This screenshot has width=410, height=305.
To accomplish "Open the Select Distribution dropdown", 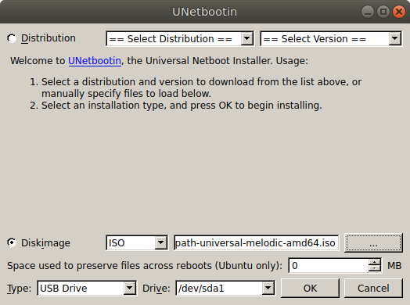I will 180,39.
